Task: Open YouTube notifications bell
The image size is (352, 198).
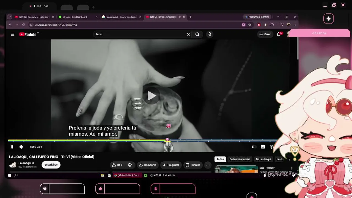Action: coord(279,34)
